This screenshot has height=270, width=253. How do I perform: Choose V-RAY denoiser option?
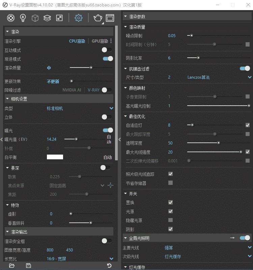point(94,90)
